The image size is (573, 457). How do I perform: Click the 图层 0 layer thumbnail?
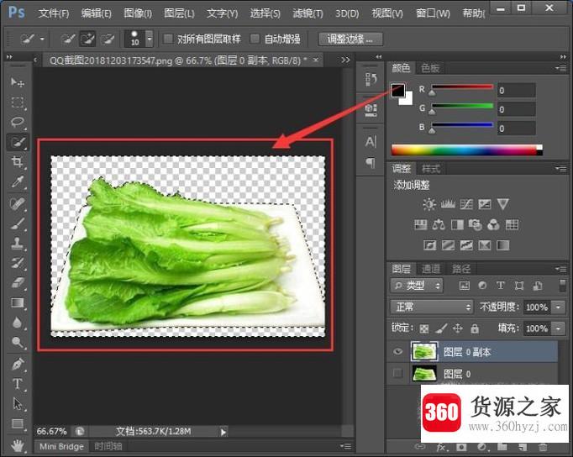click(424, 373)
